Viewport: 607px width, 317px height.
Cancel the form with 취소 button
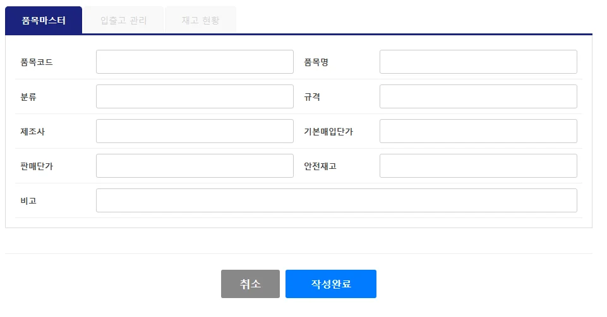[x=251, y=284]
